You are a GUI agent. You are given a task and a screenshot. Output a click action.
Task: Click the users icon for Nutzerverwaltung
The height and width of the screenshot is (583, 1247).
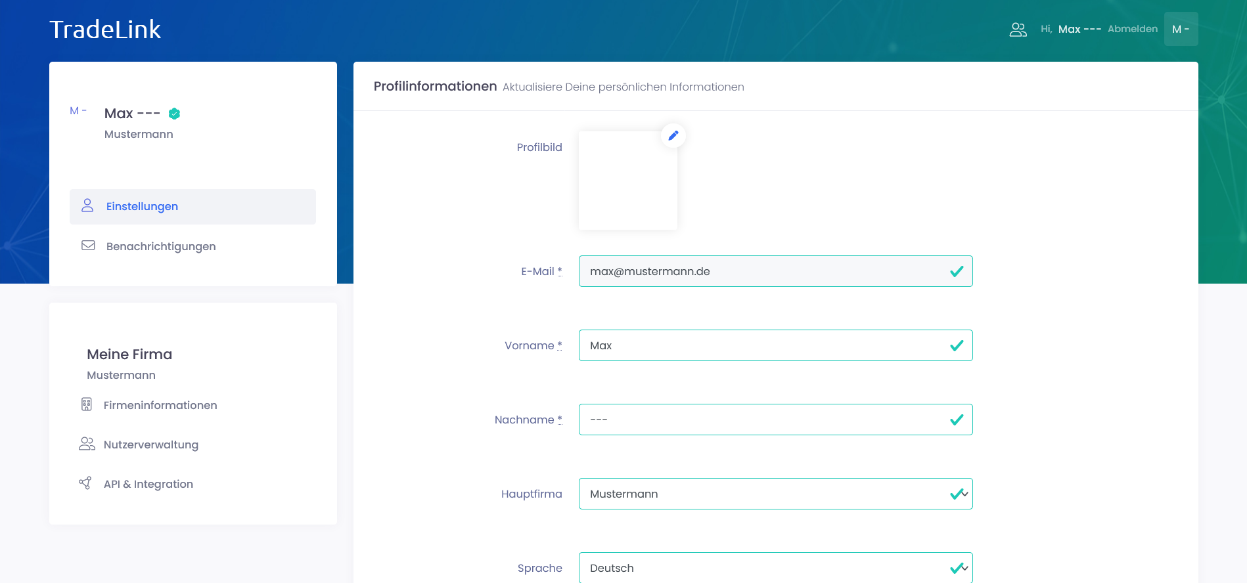coord(87,444)
